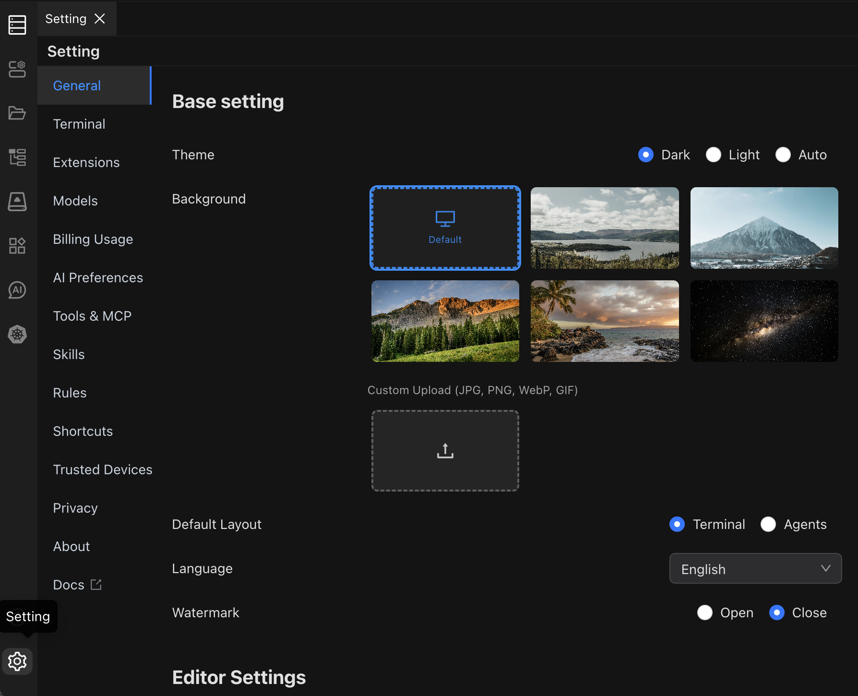Click the Setting gear icon at bottom

17,661
